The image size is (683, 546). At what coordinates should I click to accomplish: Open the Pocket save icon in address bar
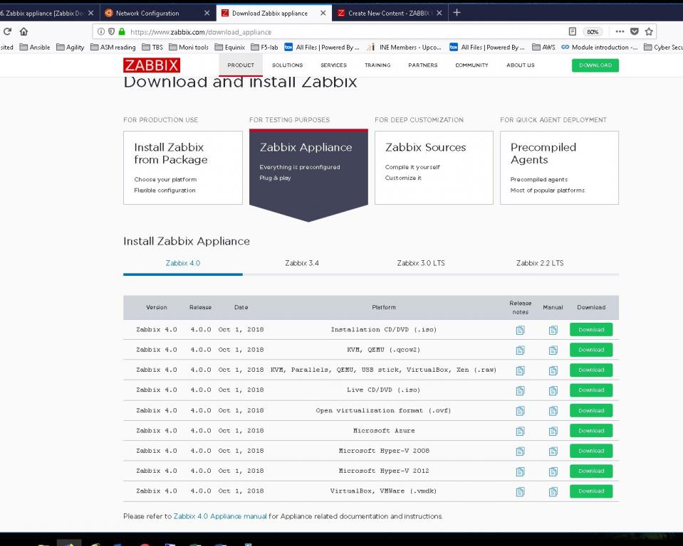(x=635, y=31)
